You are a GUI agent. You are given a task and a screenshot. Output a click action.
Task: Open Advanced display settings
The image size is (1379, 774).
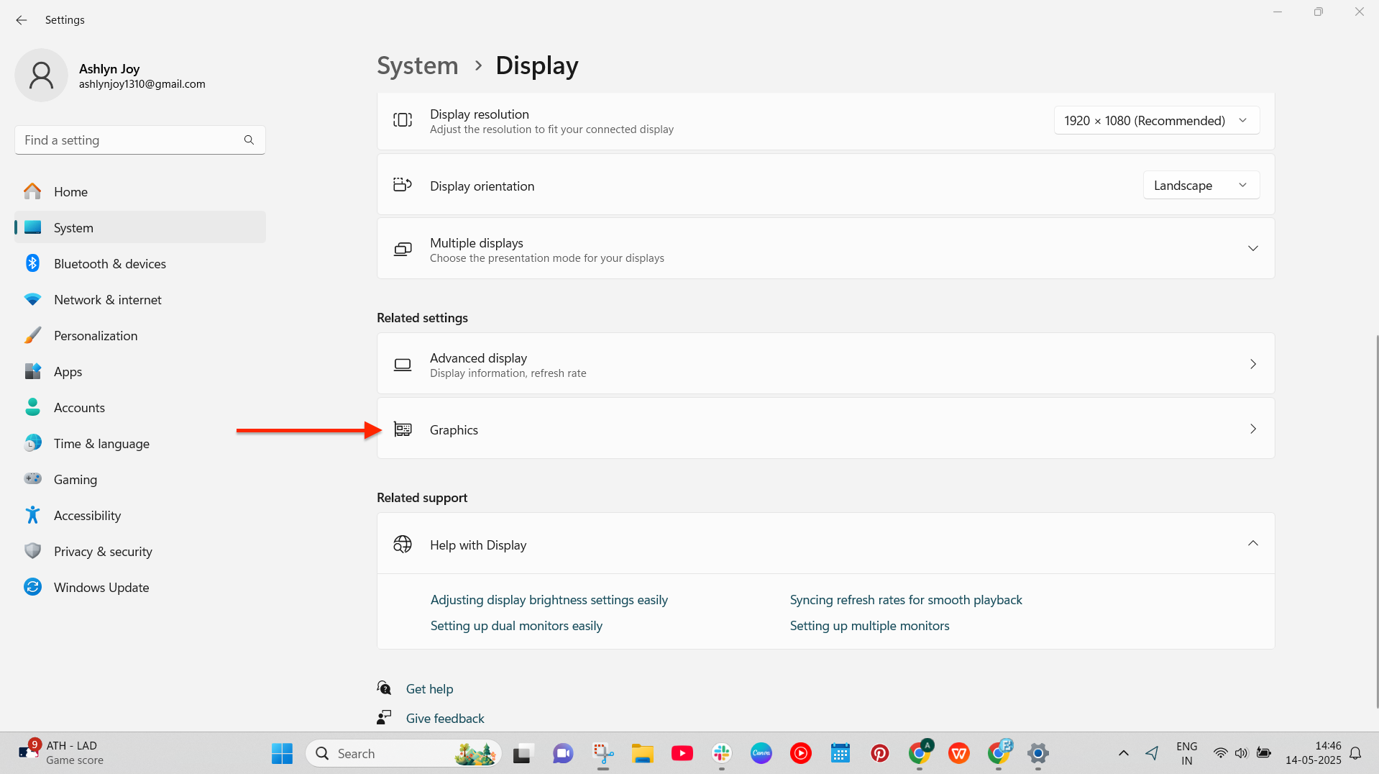[x=825, y=364]
